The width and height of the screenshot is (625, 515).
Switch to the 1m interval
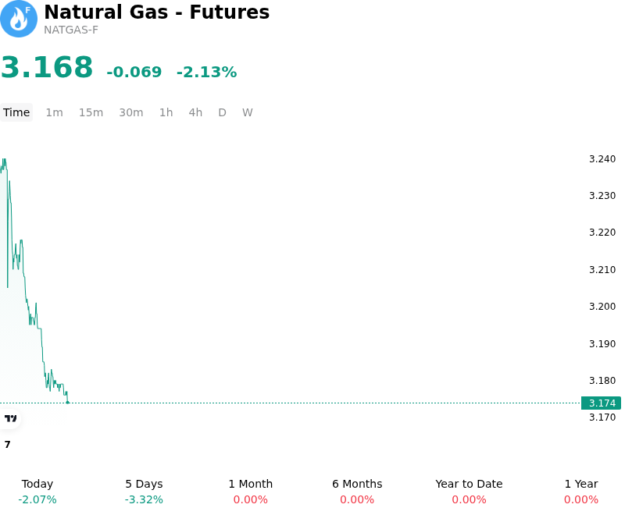(54, 112)
